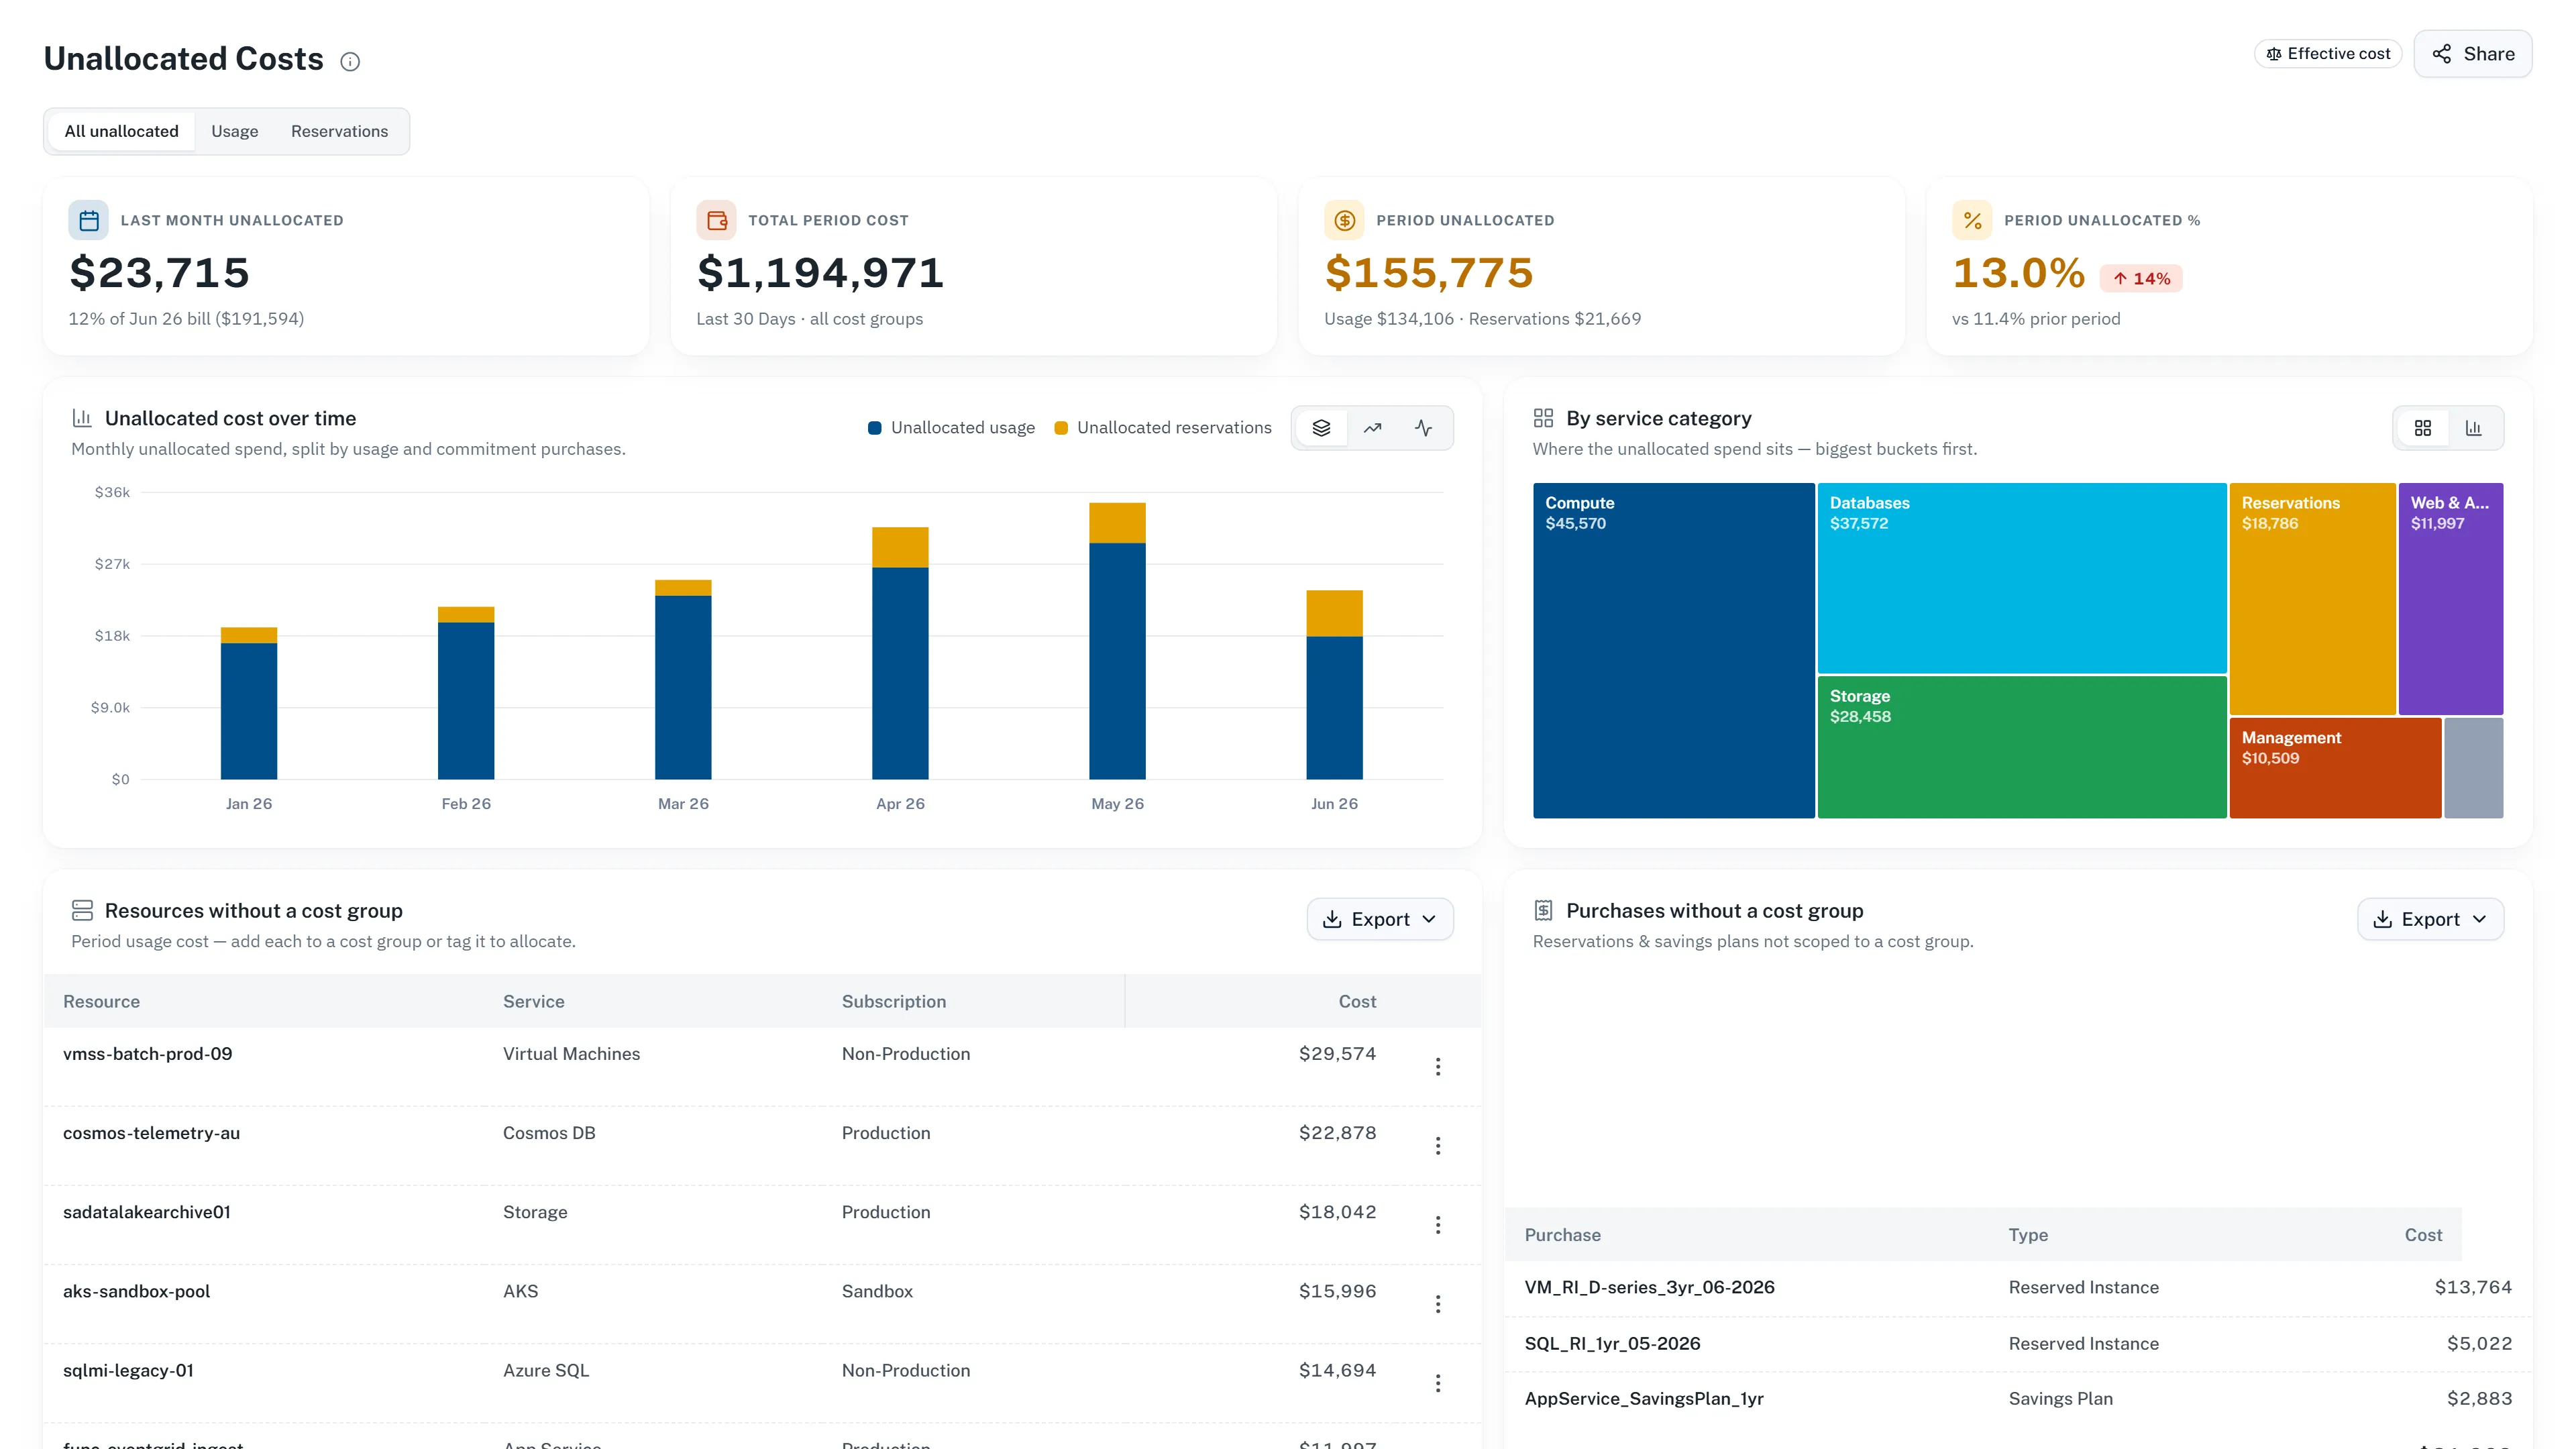Click the Compute treemap tile

1673,650
